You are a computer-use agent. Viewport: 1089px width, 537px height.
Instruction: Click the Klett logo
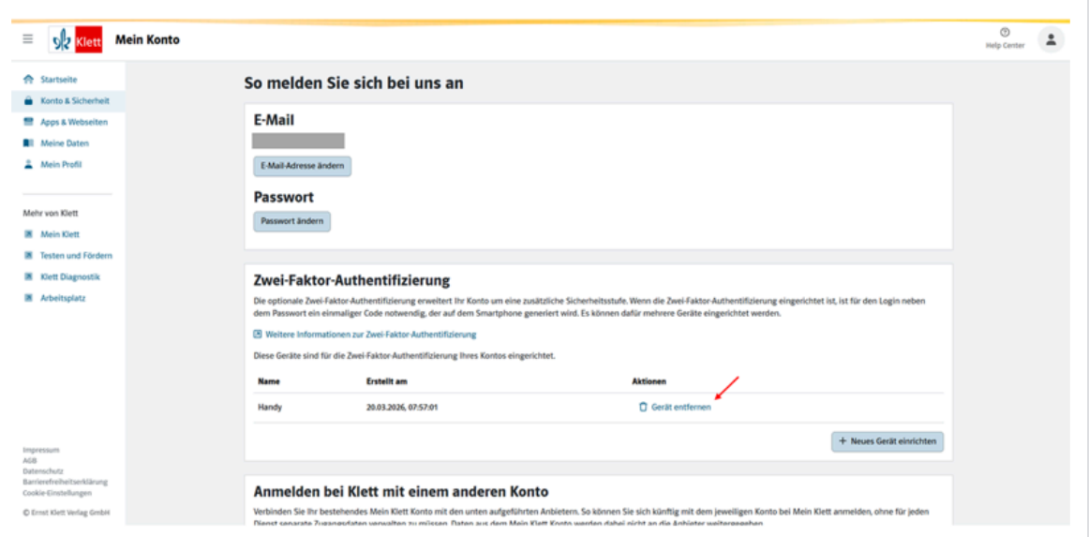point(77,39)
